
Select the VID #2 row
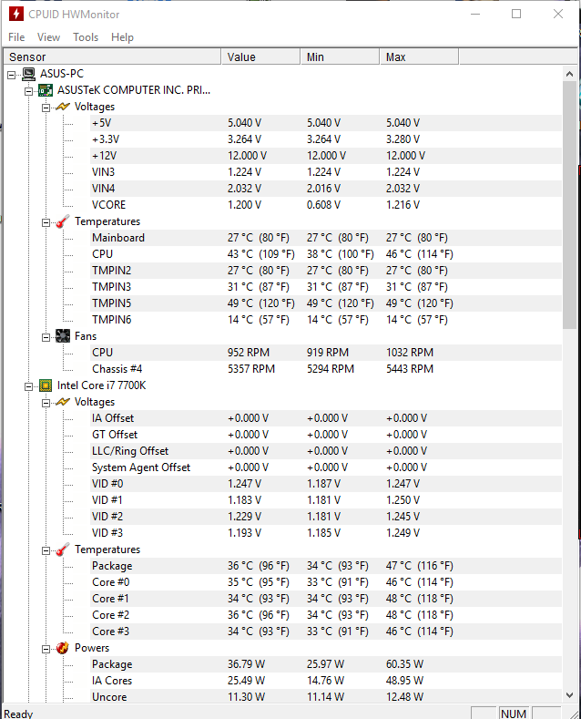tap(326, 517)
